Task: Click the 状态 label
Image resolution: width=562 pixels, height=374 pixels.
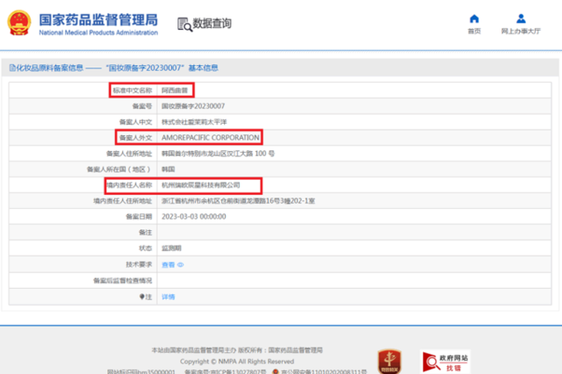Action: click(145, 248)
